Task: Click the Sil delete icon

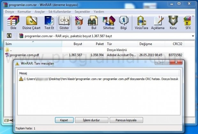Action: click(x=79, y=23)
